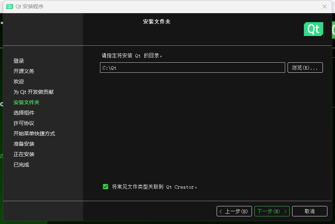Image resolution: width=335 pixels, height=224 pixels.
Task: Select 欢迎 step in sidebar
Action: click(19, 82)
